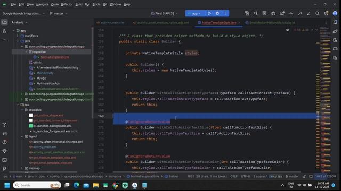341x191 pixels.
Task: Open the Pixel 5 API 33 device selector
Action: 165,13
